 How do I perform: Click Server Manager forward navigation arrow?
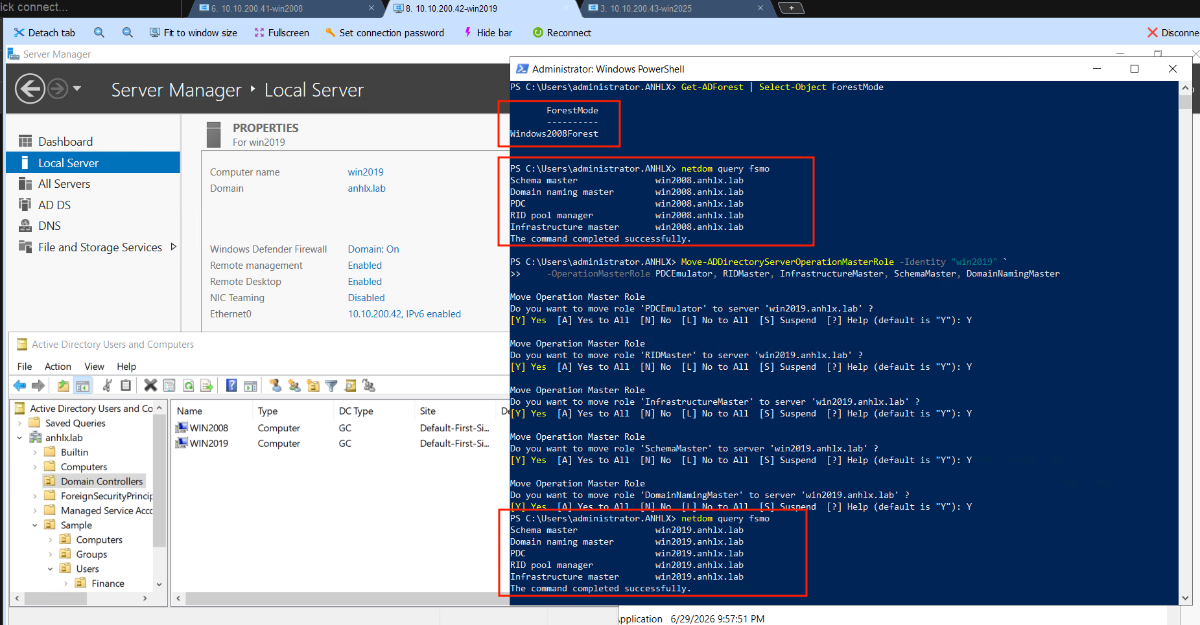pos(58,89)
